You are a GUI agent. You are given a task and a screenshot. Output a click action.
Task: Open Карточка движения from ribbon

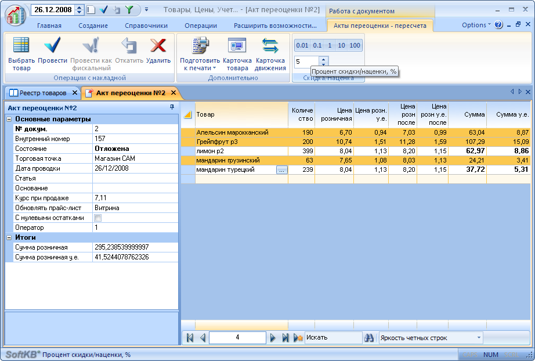click(x=270, y=46)
